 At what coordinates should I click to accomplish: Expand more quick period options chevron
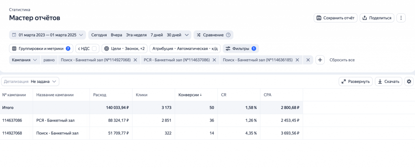187,35
